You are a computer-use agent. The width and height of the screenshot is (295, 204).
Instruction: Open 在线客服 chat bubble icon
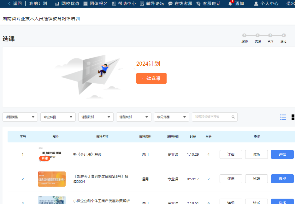point(170,4)
